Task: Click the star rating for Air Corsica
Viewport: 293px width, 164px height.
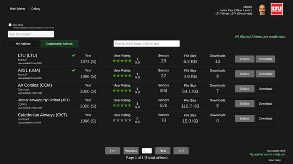Action: point(122,91)
